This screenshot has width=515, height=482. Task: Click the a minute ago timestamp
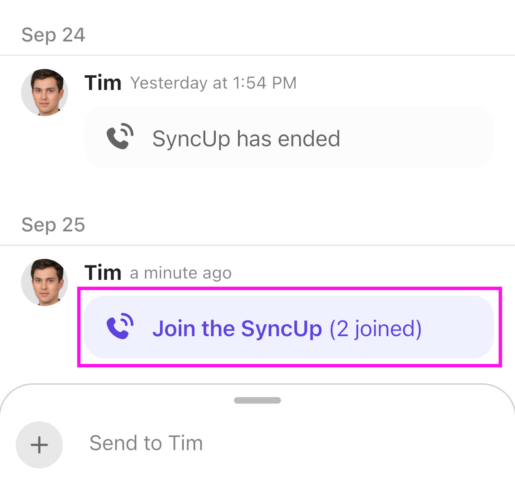[180, 272]
